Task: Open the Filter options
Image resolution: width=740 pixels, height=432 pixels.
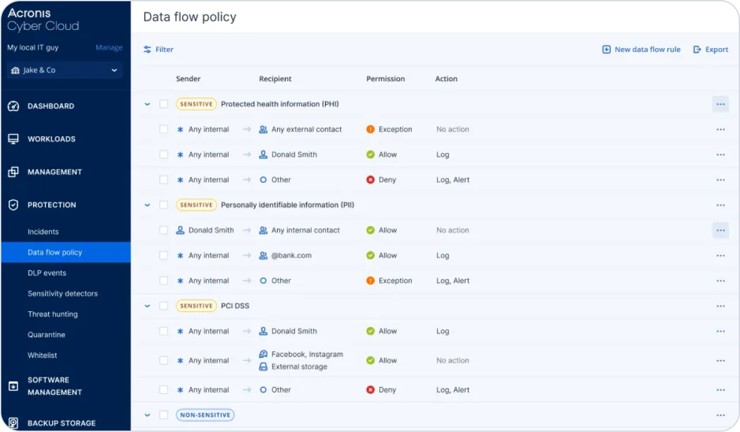Action: [159, 49]
